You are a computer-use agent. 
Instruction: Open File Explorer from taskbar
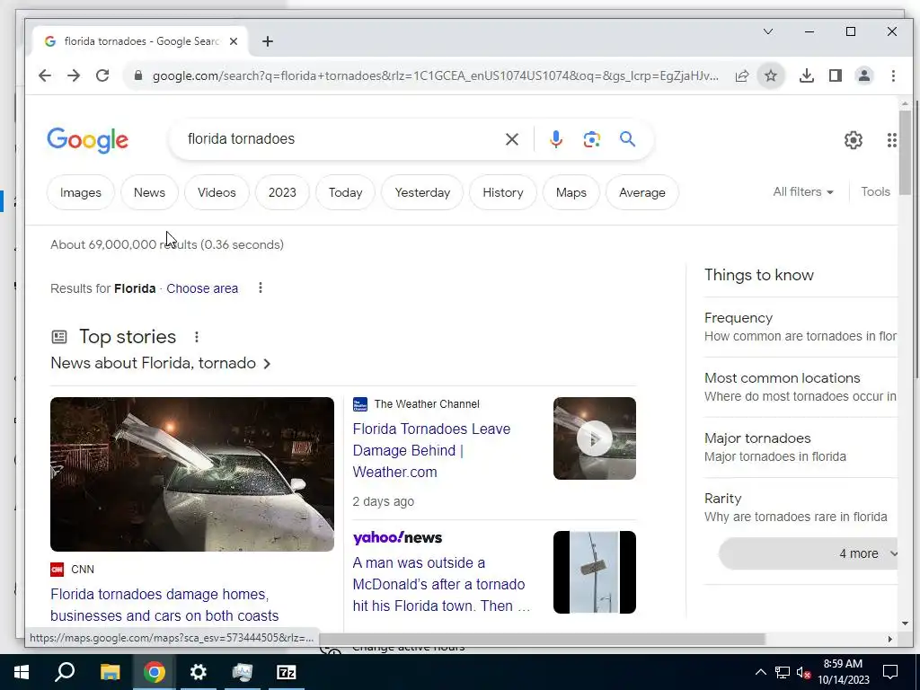110,672
